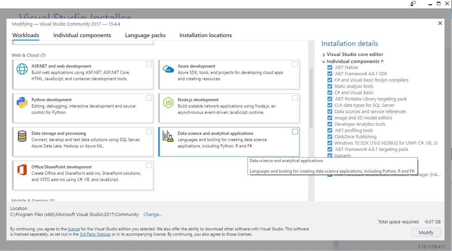Tick Data science and analytical applications checkbox

click(x=295, y=132)
